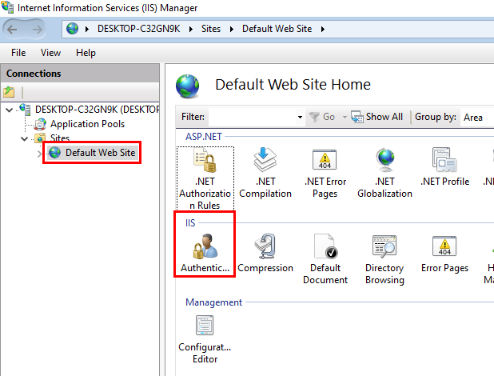The width and height of the screenshot is (494, 376).
Task: Click the IIS group header
Action: point(190,223)
